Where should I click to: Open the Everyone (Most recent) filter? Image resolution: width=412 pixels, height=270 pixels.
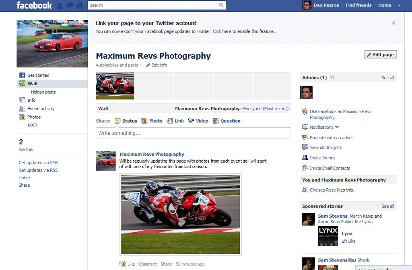click(266, 109)
